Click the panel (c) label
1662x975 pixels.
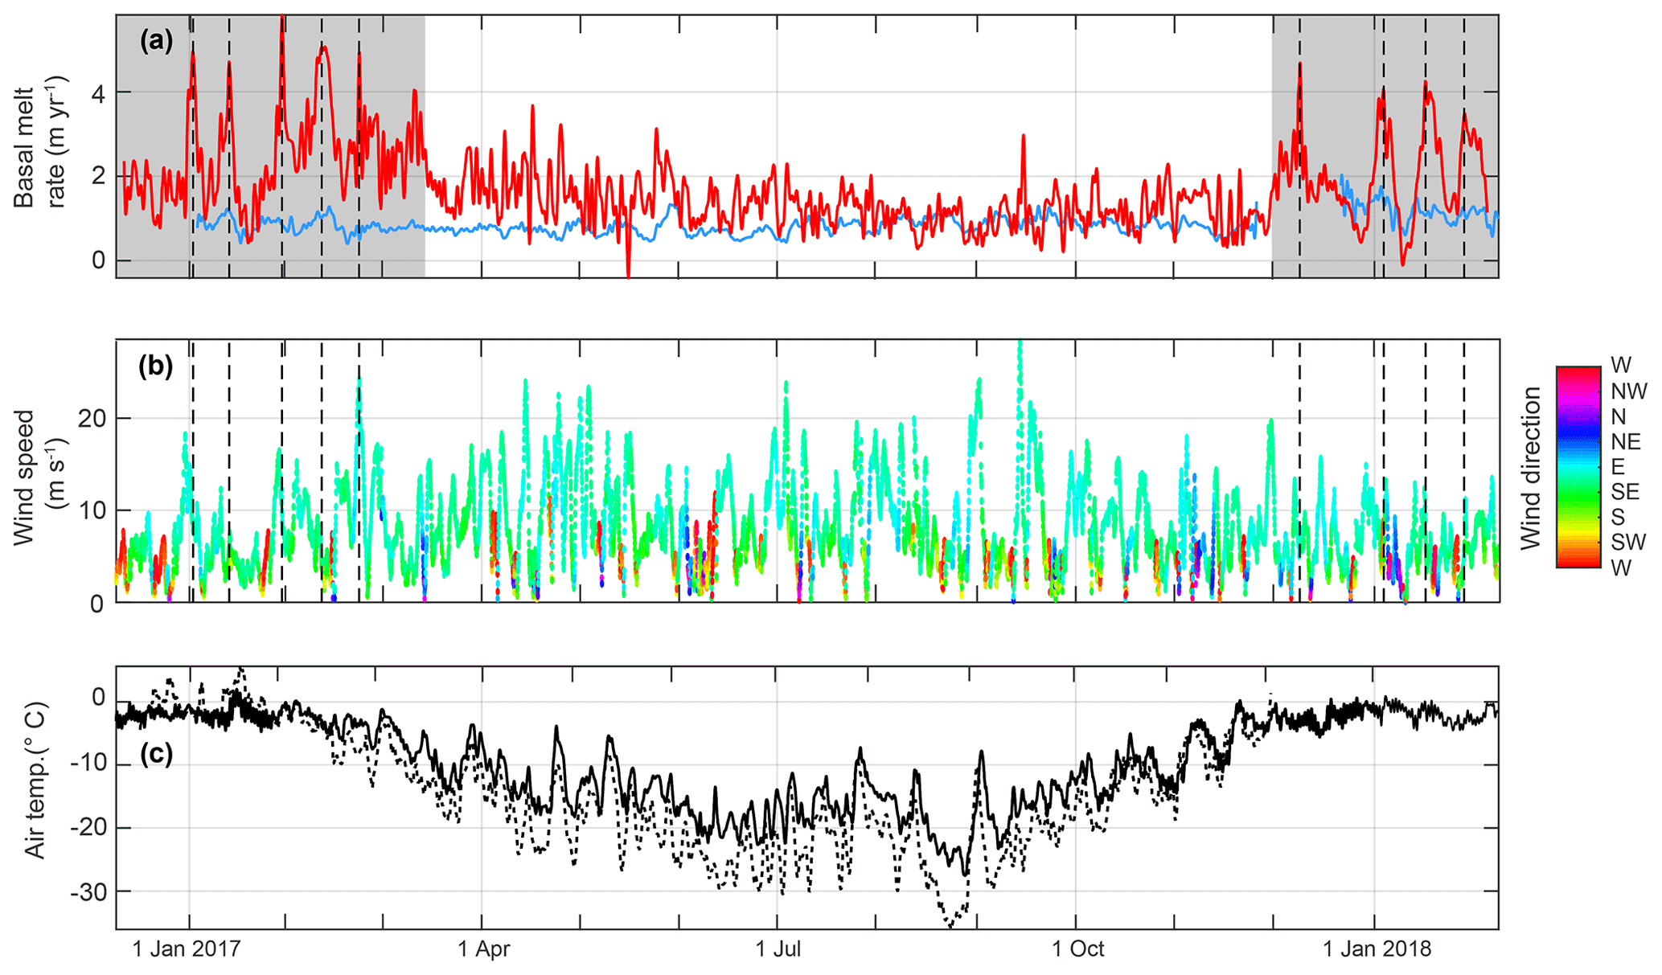tap(156, 753)
